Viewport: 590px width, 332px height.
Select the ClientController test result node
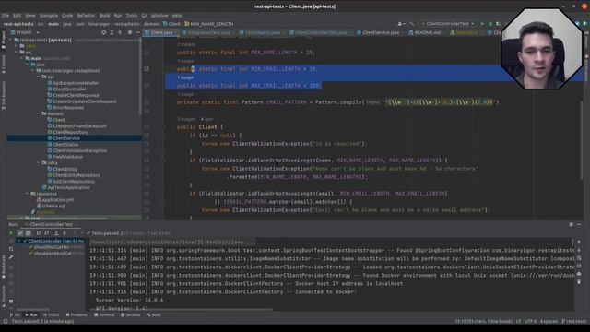[50, 241]
